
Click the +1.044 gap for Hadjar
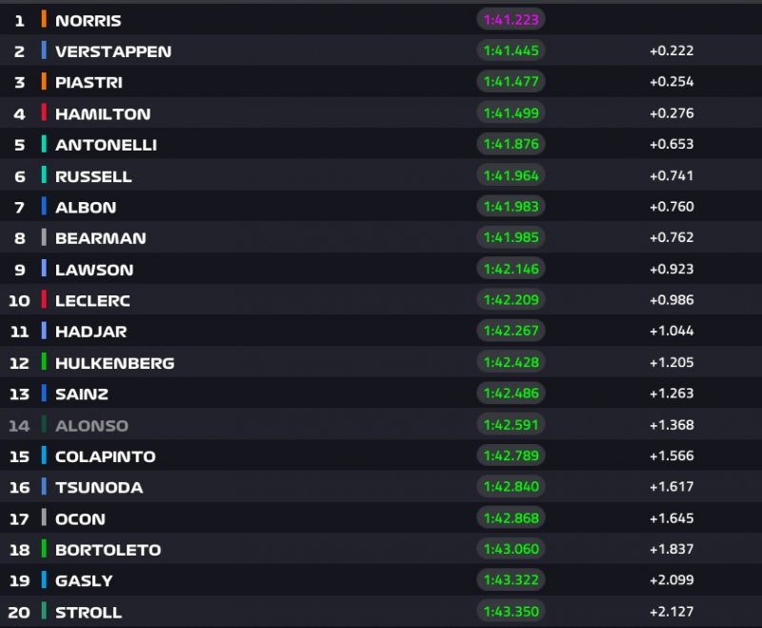[x=671, y=331]
